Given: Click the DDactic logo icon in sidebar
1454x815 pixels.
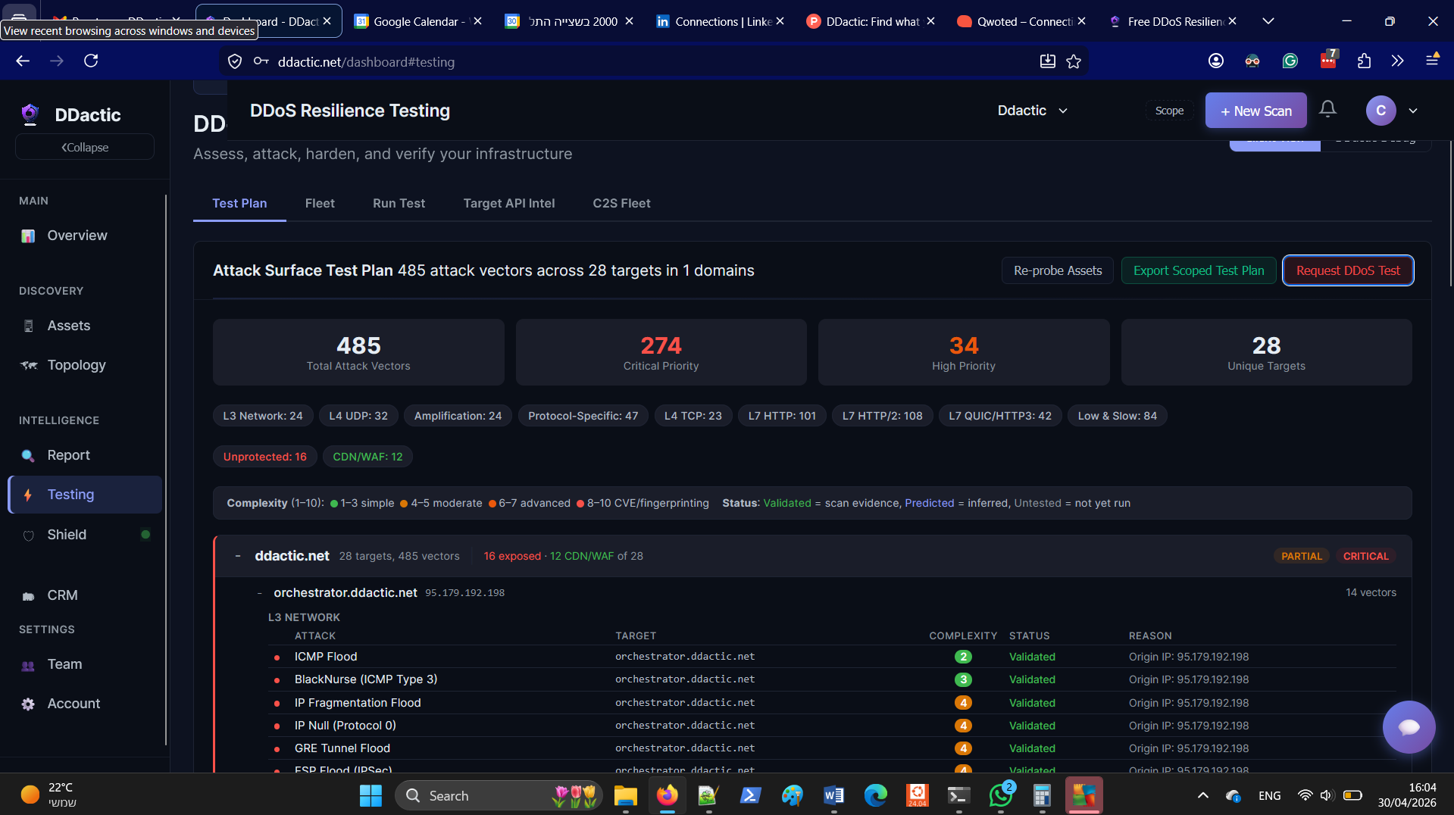Looking at the screenshot, I should coord(30,114).
